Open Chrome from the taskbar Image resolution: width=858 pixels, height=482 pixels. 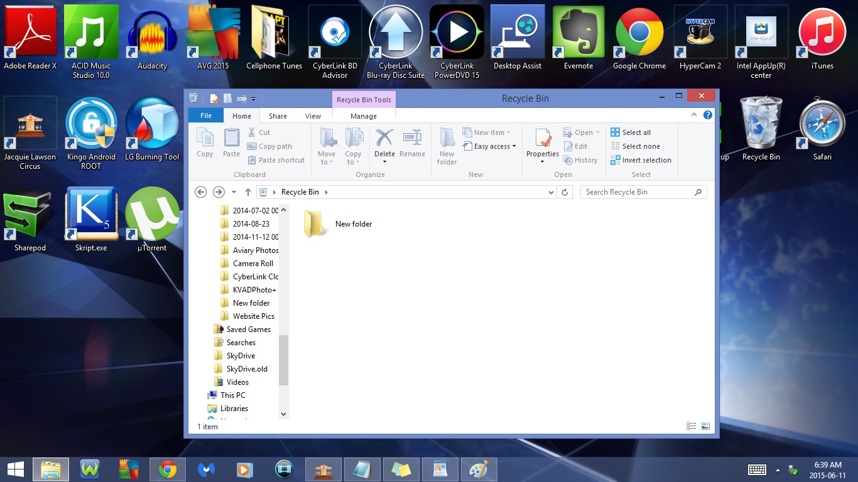click(168, 469)
